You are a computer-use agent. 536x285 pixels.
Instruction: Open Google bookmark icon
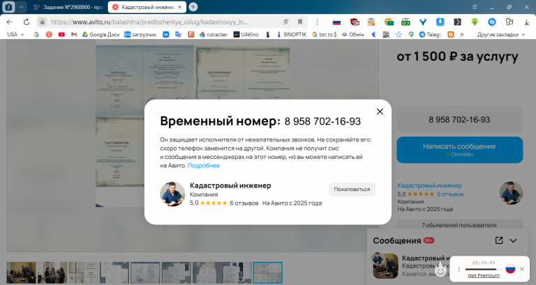36,34
